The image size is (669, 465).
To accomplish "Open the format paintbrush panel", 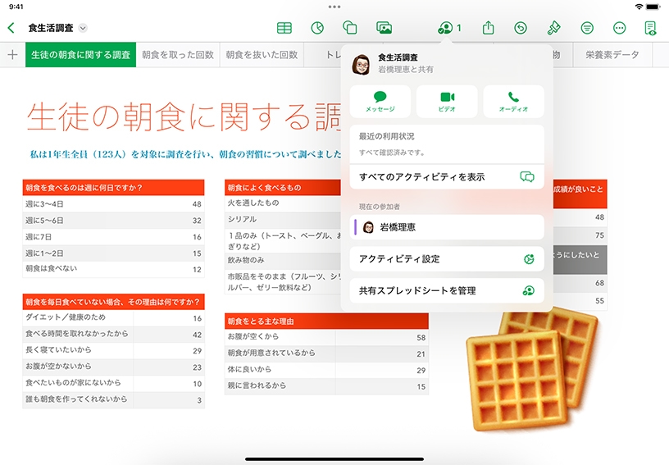I will pyautogui.click(x=553, y=28).
